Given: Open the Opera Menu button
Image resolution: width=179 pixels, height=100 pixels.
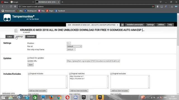Looking at the screenshot, I should [x=5, y=2].
